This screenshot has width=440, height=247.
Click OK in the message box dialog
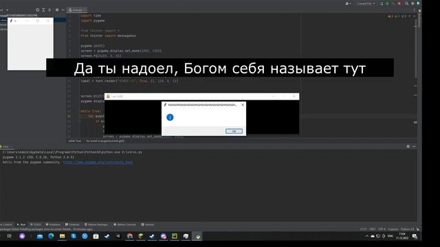click(x=234, y=131)
